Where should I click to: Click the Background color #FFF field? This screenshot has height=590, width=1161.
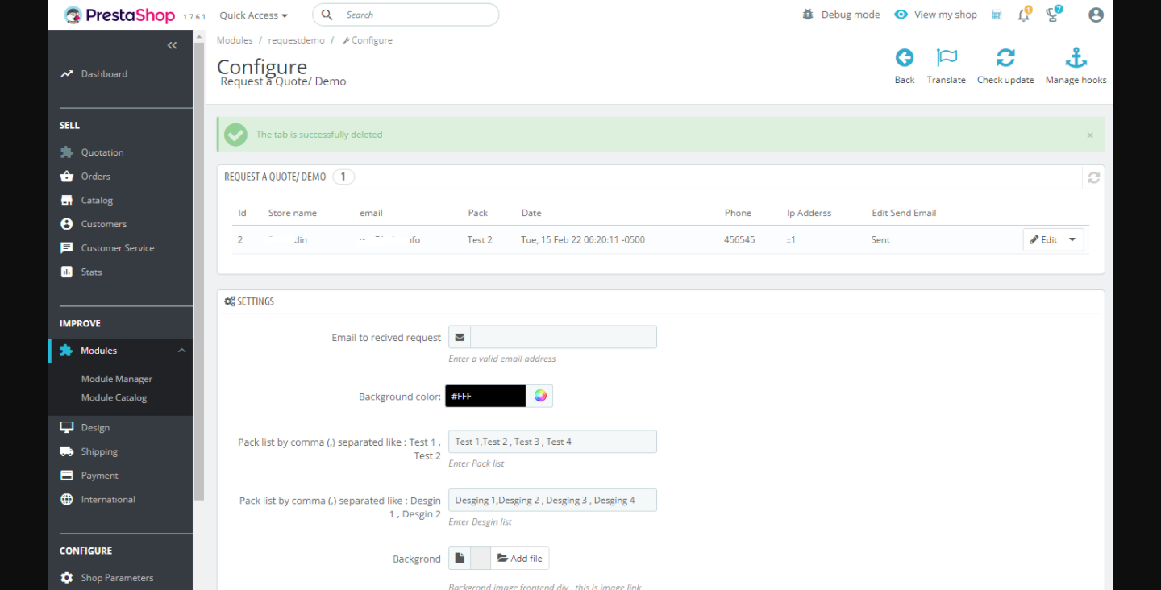(485, 396)
